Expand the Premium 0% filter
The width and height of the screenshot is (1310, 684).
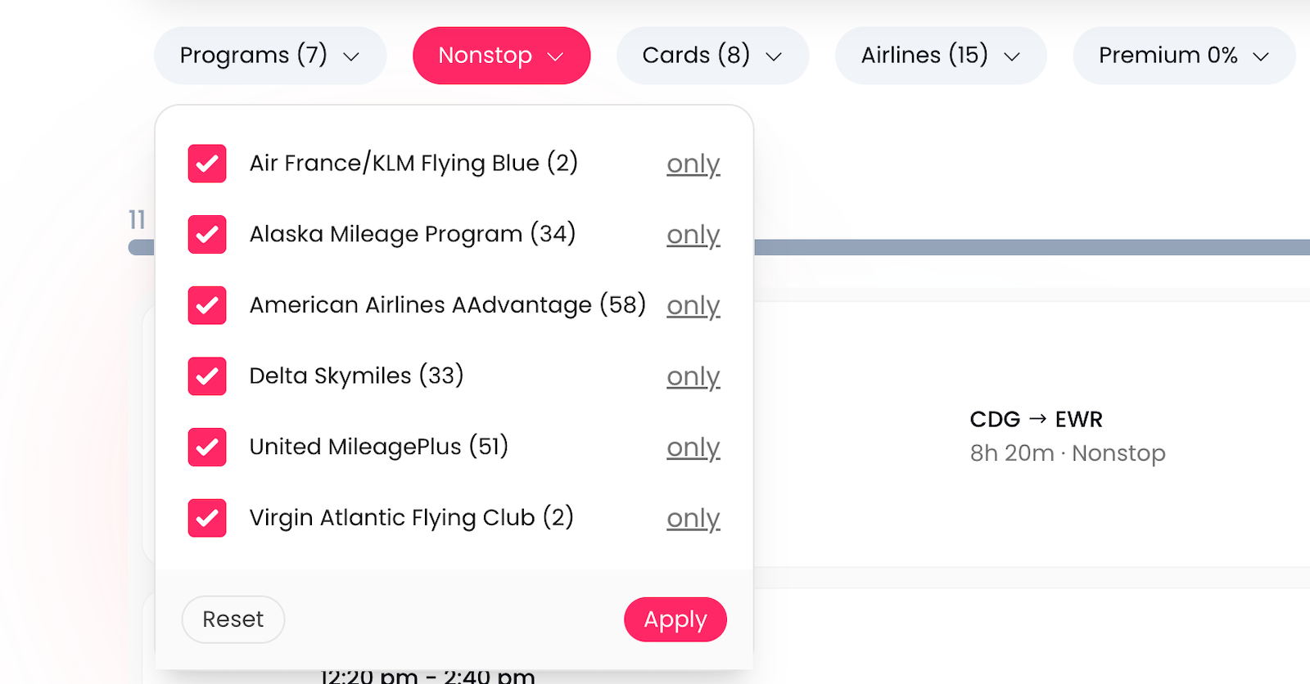tap(1183, 56)
